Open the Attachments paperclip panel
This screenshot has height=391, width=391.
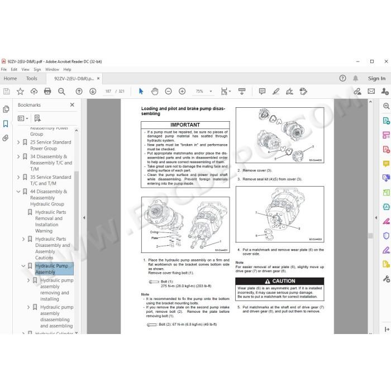[x=6, y=138]
